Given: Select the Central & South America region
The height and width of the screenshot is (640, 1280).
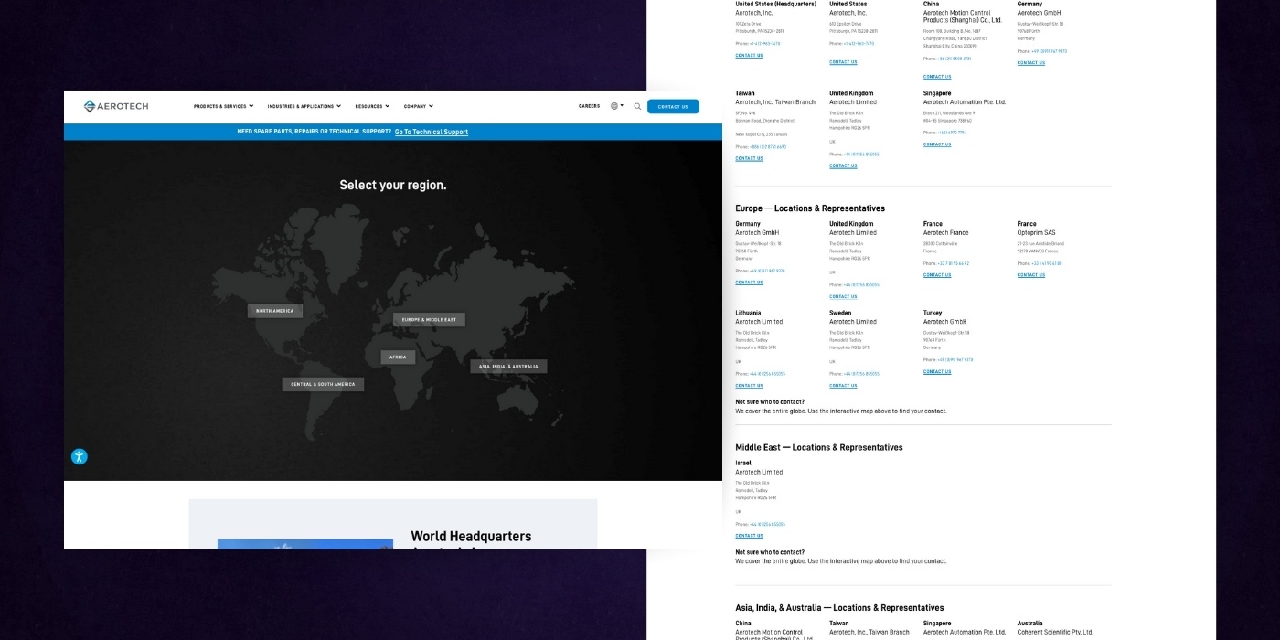Looking at the screenshot, I should tap(323, 384).
